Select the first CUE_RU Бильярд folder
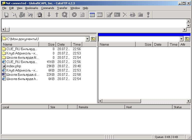 19,49
